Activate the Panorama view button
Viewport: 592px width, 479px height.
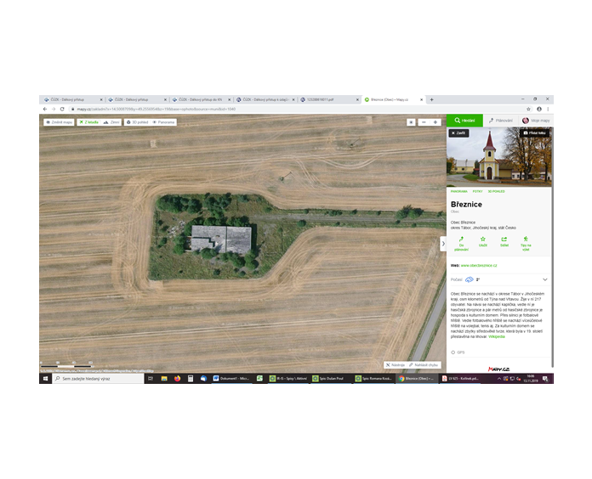click(163, 122)
